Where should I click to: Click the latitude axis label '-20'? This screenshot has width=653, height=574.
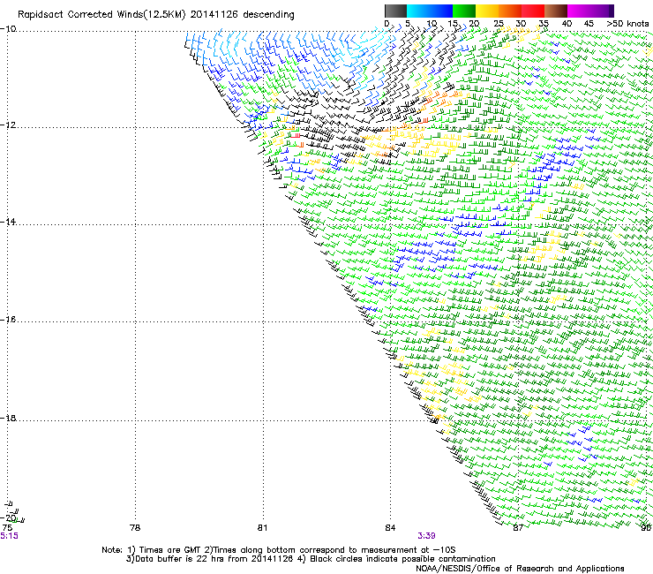point(8,517)
